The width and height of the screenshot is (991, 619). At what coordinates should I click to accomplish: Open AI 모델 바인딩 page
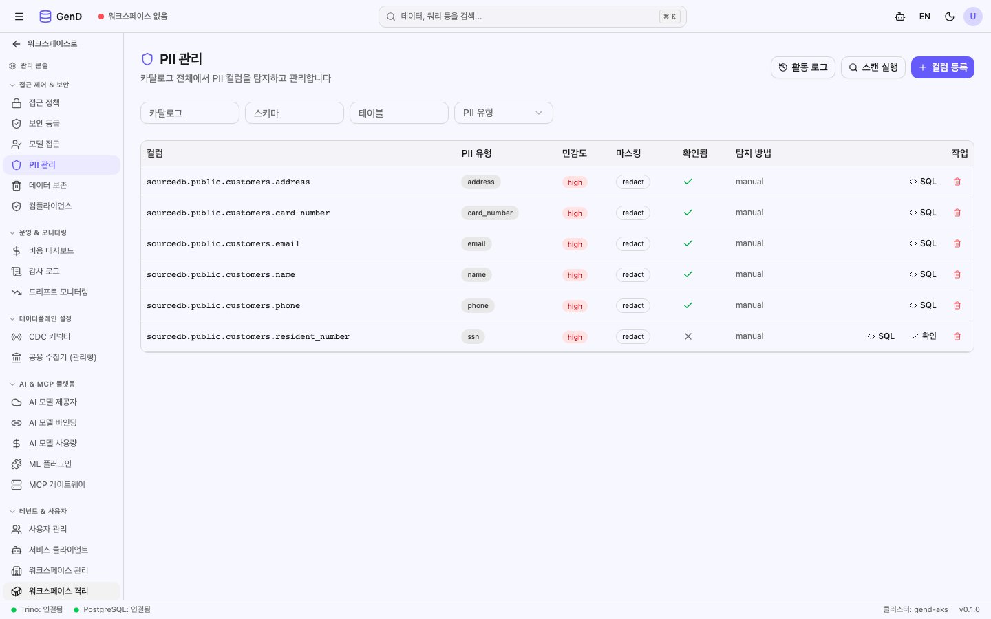click(x=62, y=422)
